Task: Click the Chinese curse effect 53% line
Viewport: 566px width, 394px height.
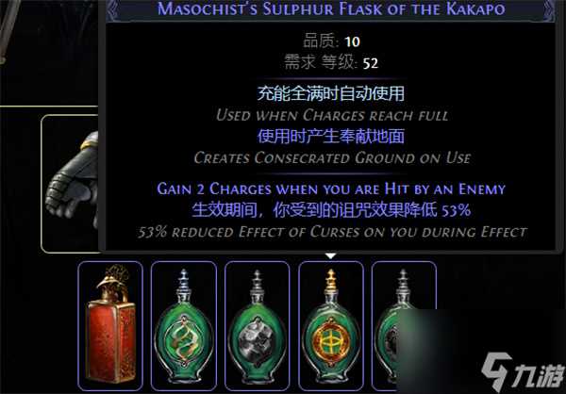Action: [331, 210]
